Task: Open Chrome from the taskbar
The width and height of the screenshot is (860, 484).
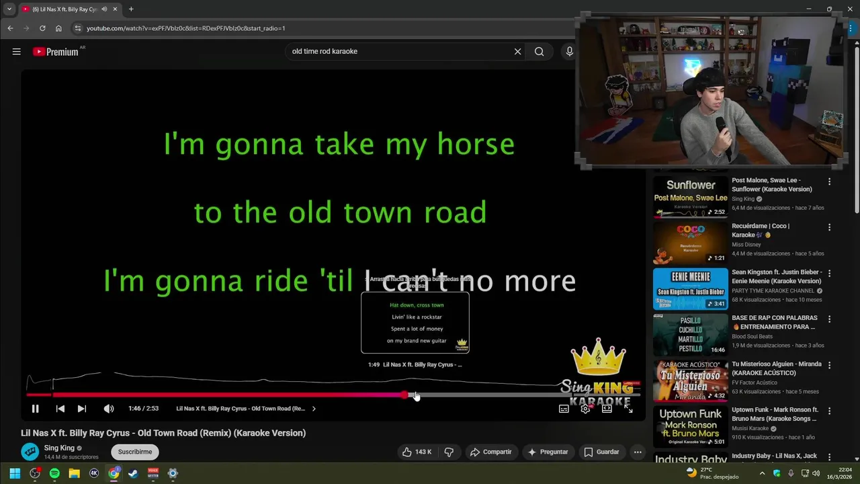Action: coord(114,473)
